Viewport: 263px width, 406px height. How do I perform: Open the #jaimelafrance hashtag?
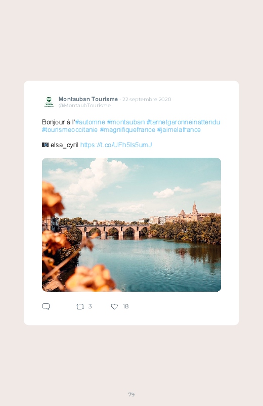click(x=179, y=130)
